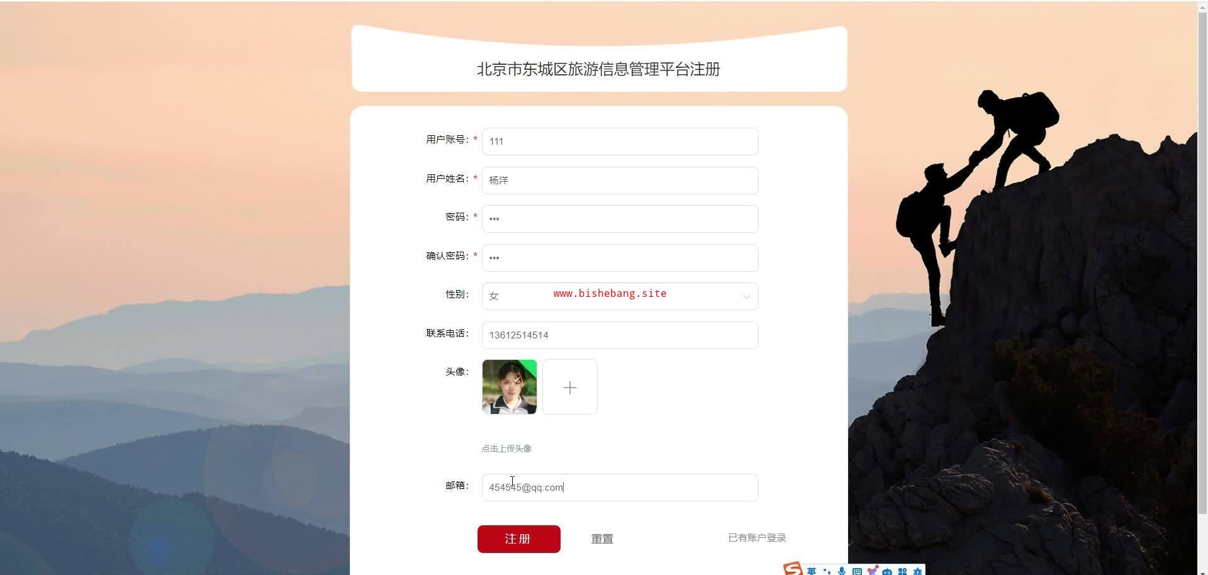
Task: Click the microphone voice input icon
Action: click(842, 571)
